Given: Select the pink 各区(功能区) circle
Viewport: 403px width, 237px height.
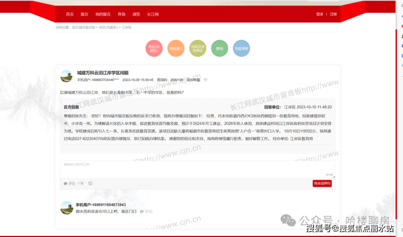Looking at the screenshot, I should click(154, 48).
